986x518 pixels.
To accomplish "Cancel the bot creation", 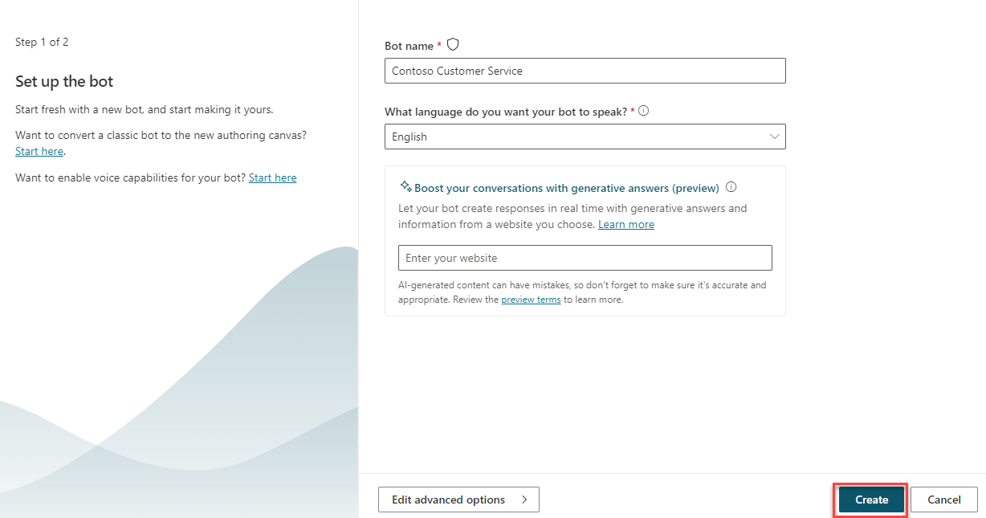I will click(944, 500).
